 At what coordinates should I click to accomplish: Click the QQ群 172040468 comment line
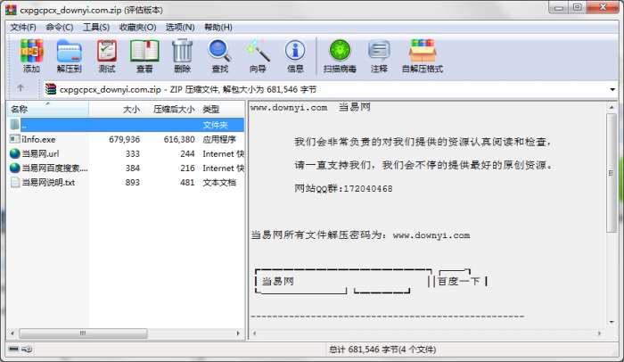tap(343, 188)
